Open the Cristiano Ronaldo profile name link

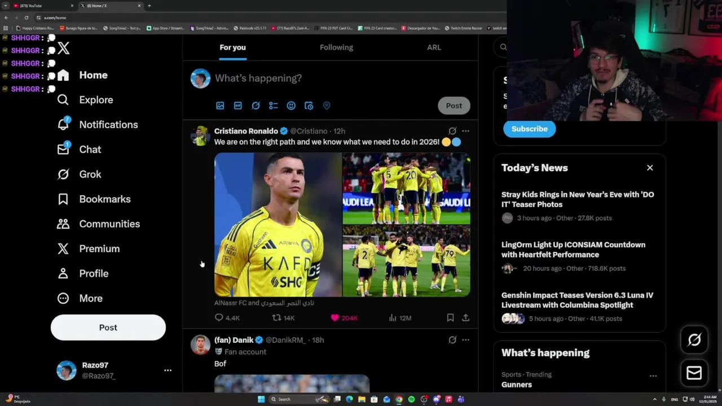(246, 131)
